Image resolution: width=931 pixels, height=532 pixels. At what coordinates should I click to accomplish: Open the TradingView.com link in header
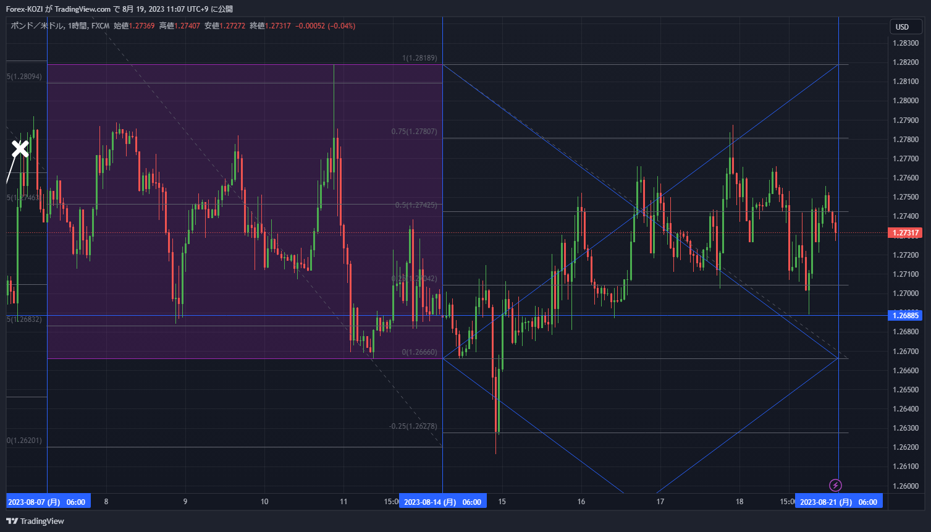click(83, 9)
